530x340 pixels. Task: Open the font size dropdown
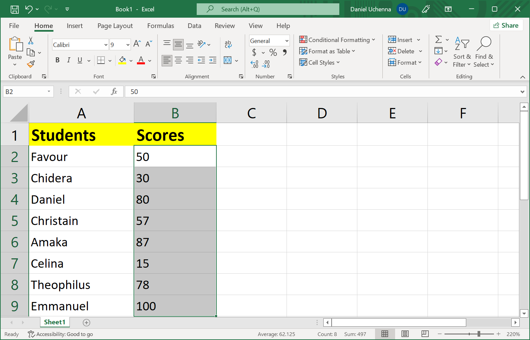click(128, 45)
